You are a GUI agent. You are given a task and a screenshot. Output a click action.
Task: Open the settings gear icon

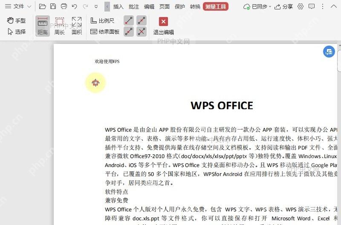click(301, 6)
